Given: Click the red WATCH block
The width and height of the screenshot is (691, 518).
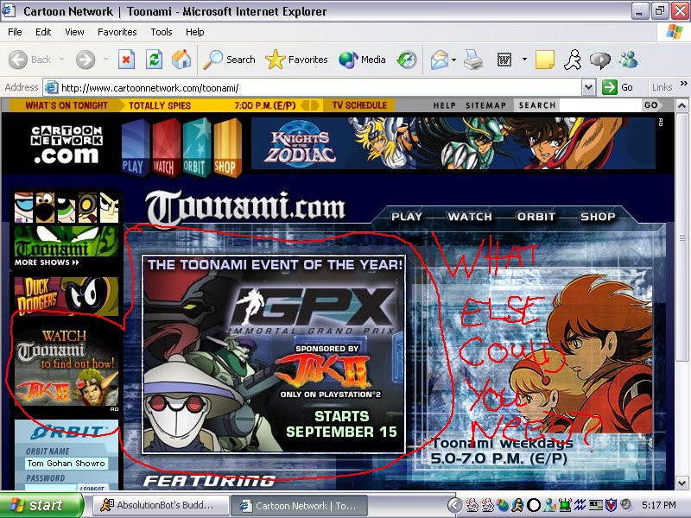Looking at the screenshot, I should [165, 148].
